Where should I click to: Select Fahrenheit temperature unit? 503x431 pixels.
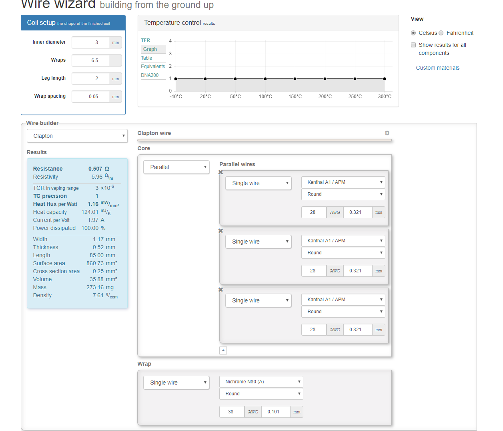441,33
